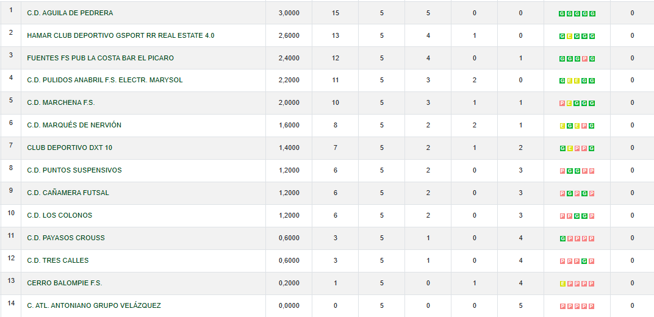Click the red P badge in FUENTES FS row
Viewport: 654px width, 317px height.
584,59
